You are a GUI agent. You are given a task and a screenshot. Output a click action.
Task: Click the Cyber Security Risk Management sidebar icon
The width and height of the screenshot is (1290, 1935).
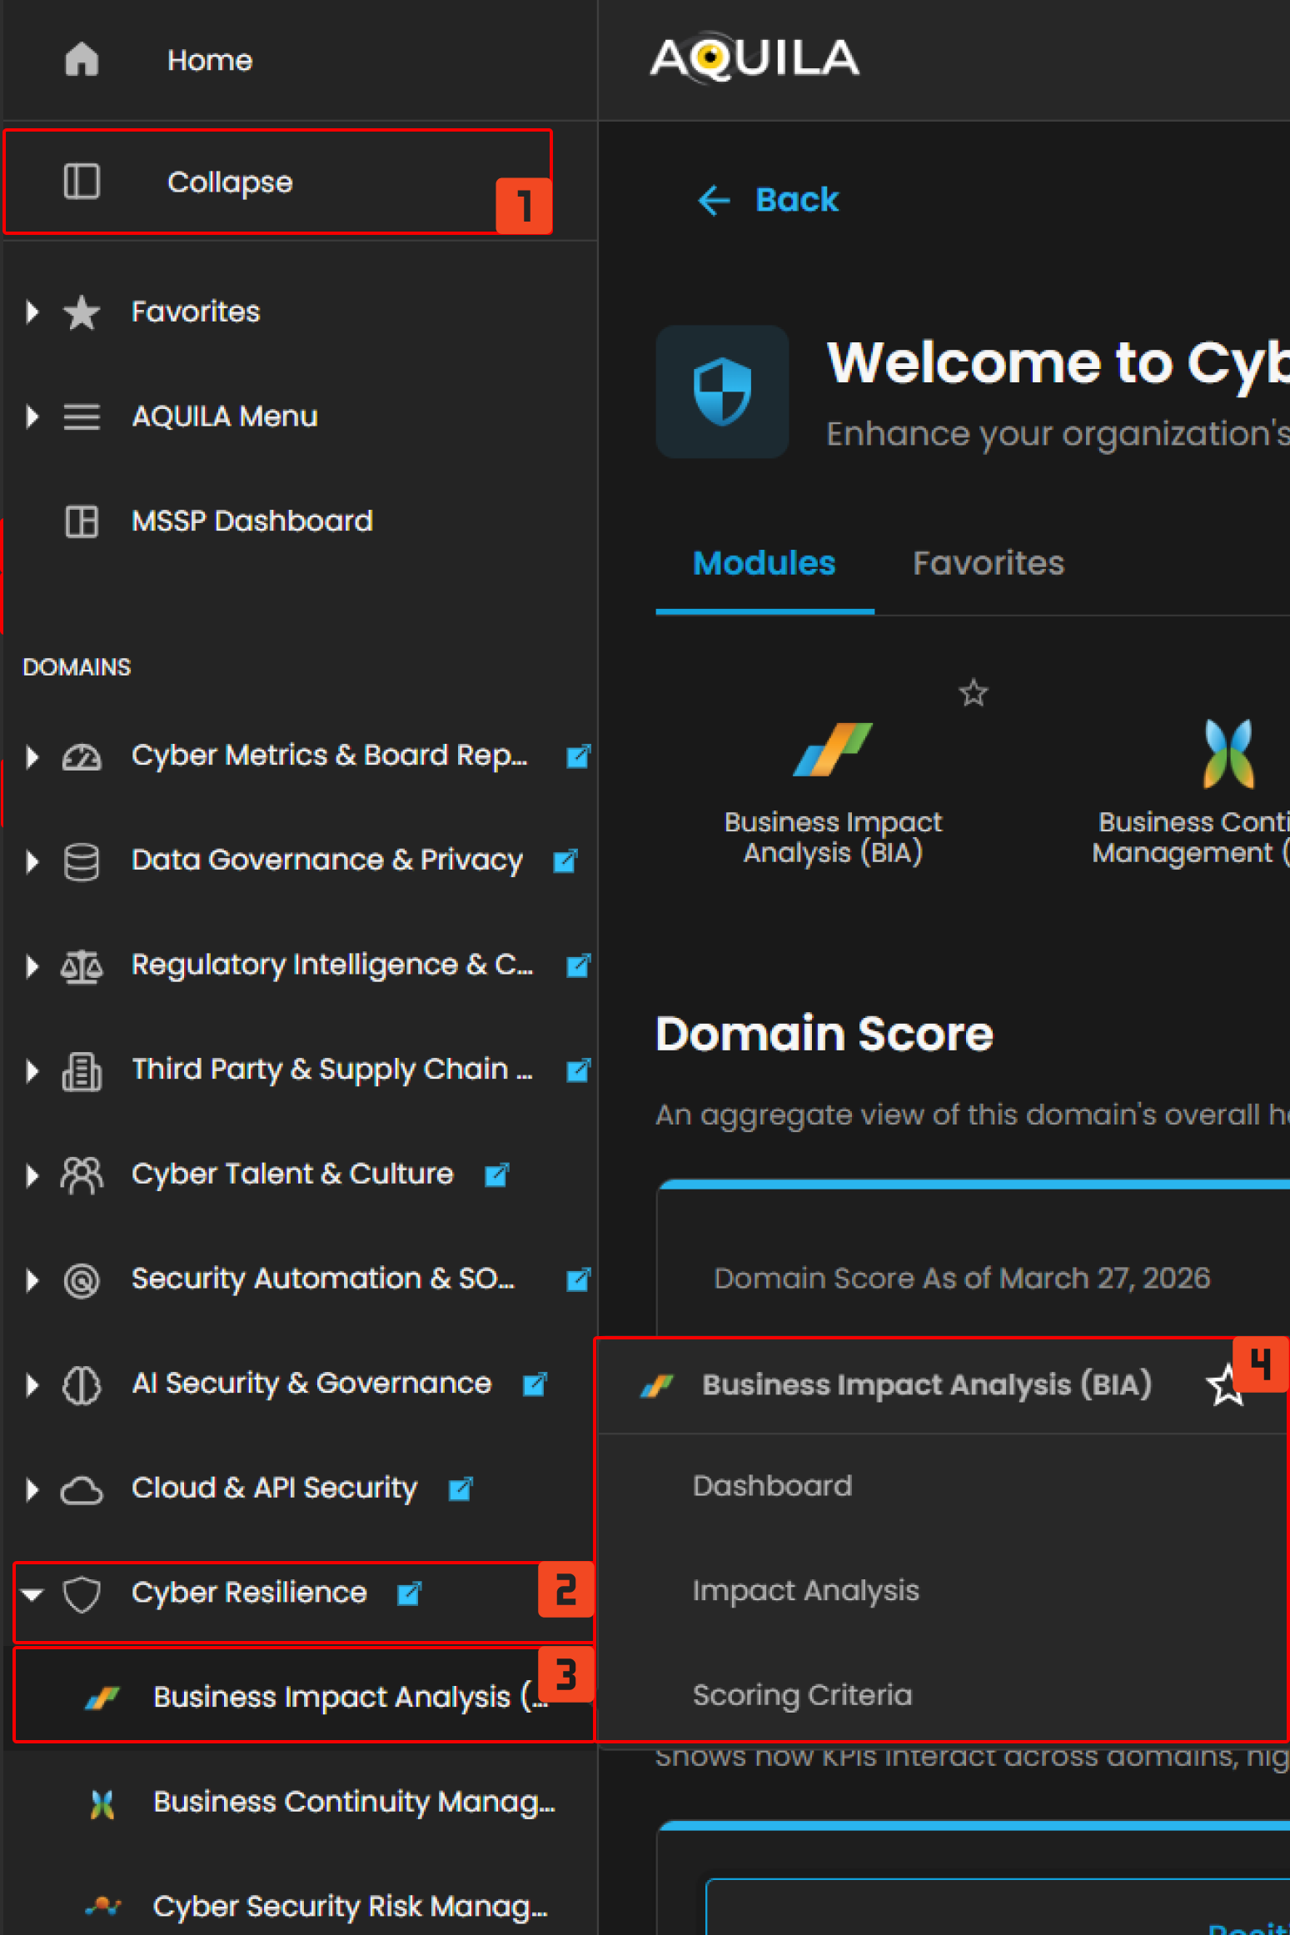102,1906
